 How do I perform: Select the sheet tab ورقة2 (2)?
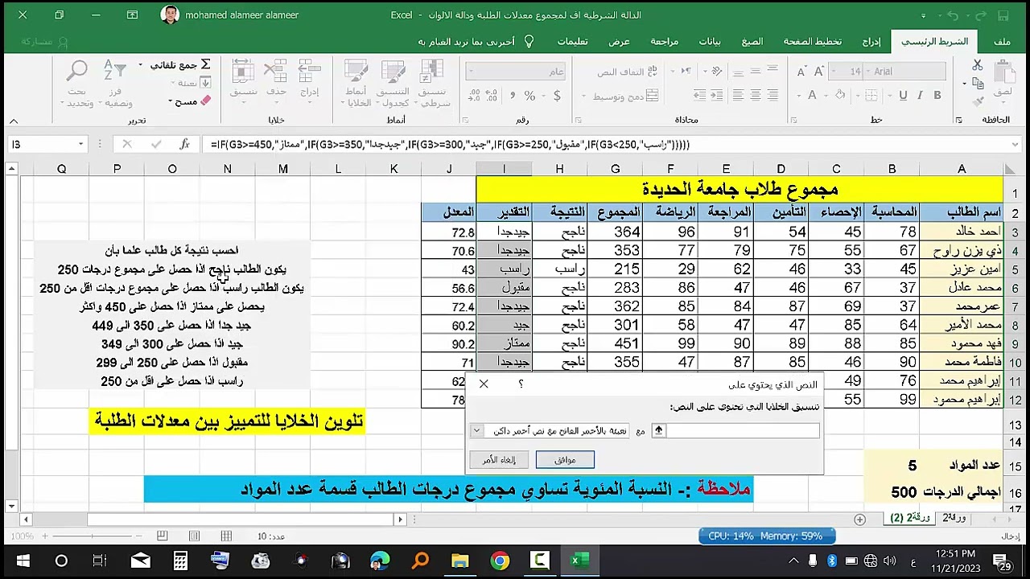(909, 519)
